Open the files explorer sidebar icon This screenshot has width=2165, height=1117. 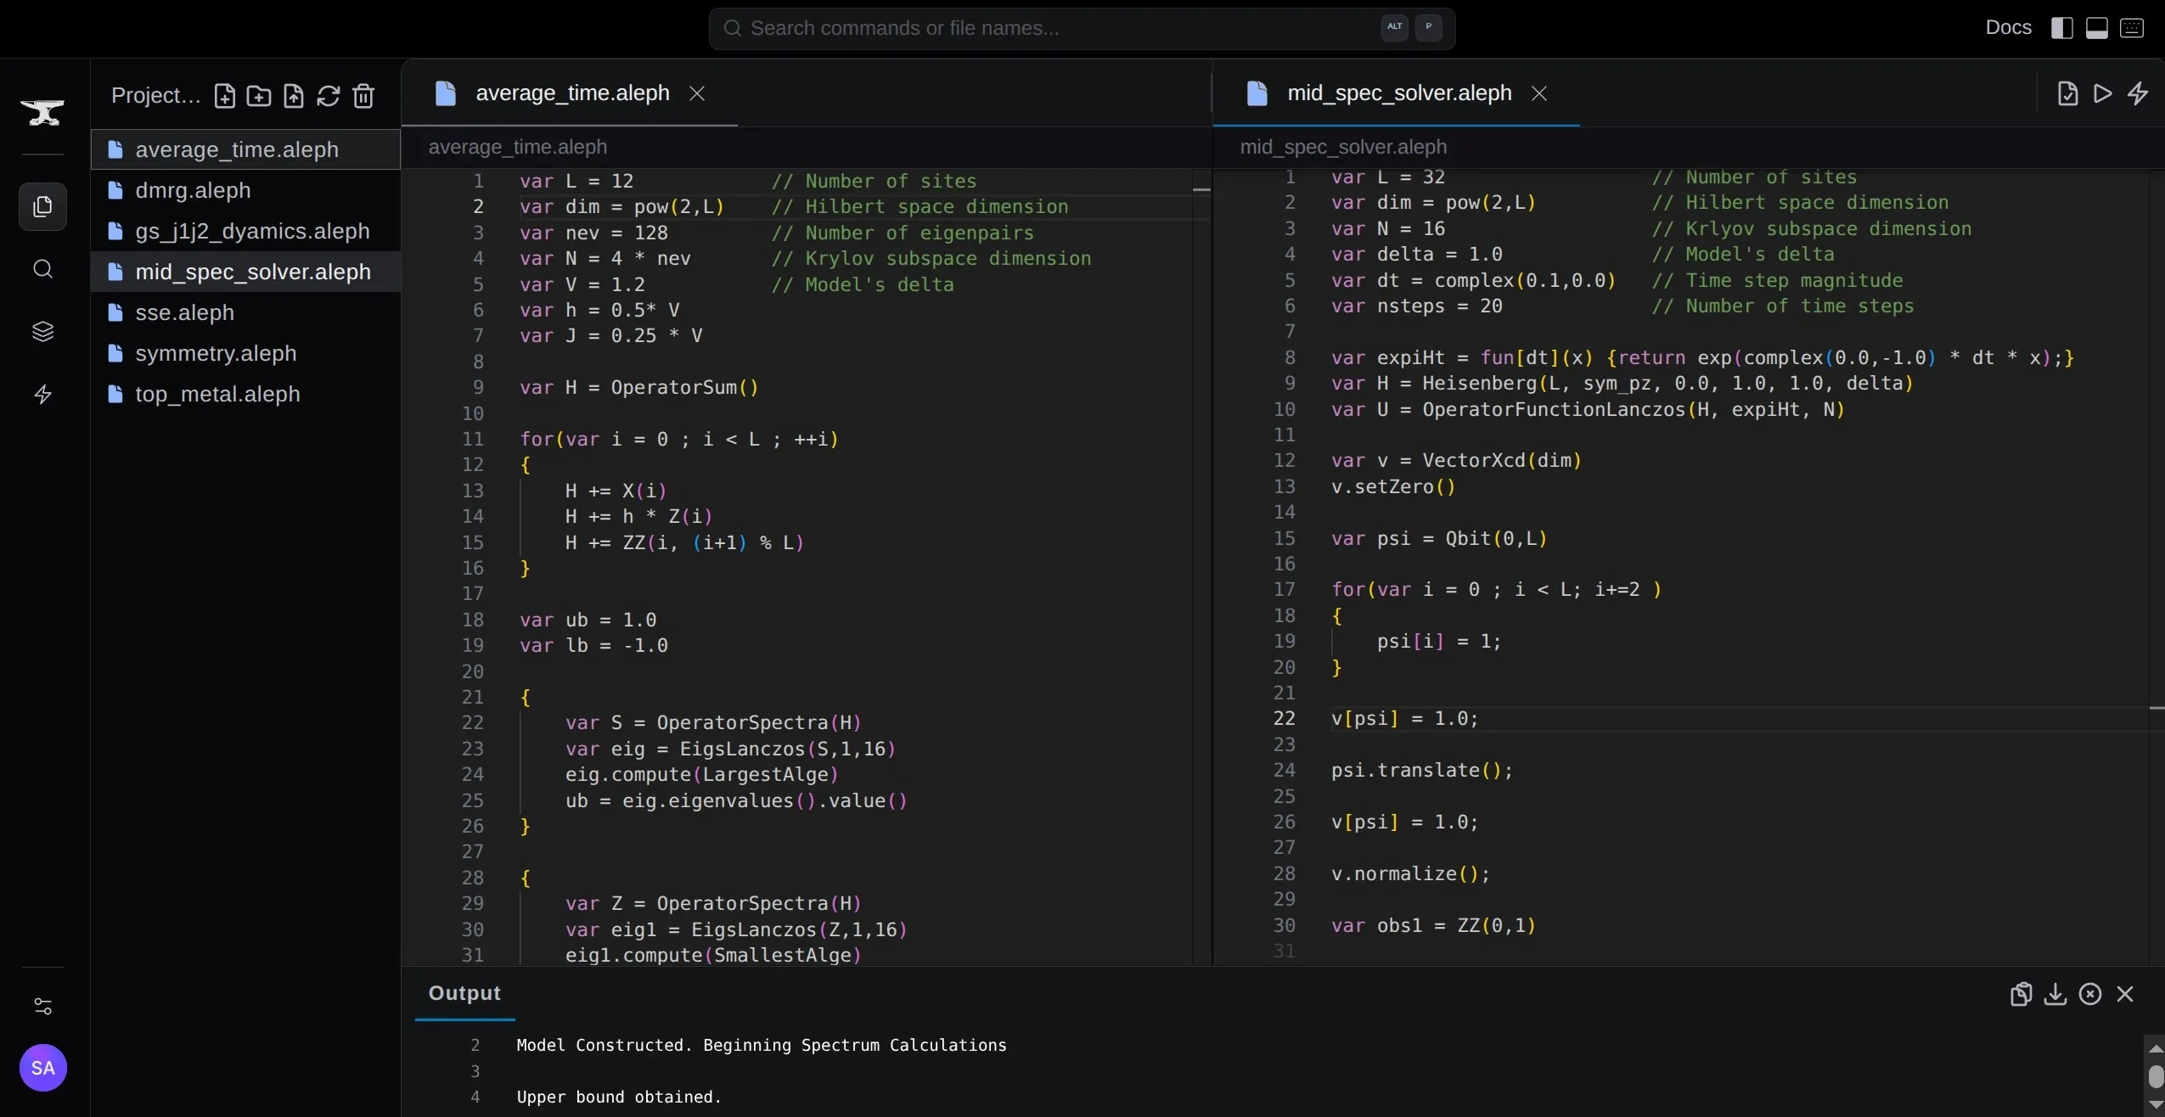[42, 206]
